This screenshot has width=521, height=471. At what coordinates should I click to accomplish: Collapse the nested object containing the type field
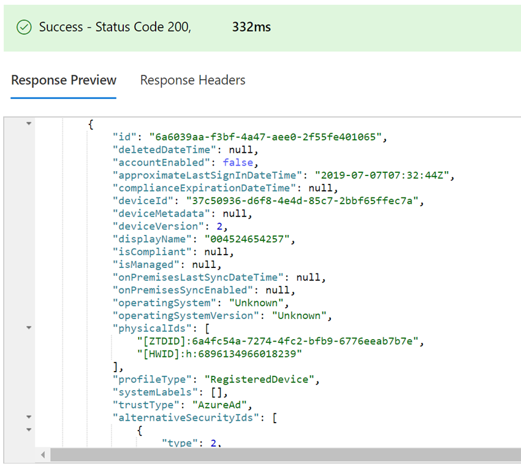[x=28, y=430]
